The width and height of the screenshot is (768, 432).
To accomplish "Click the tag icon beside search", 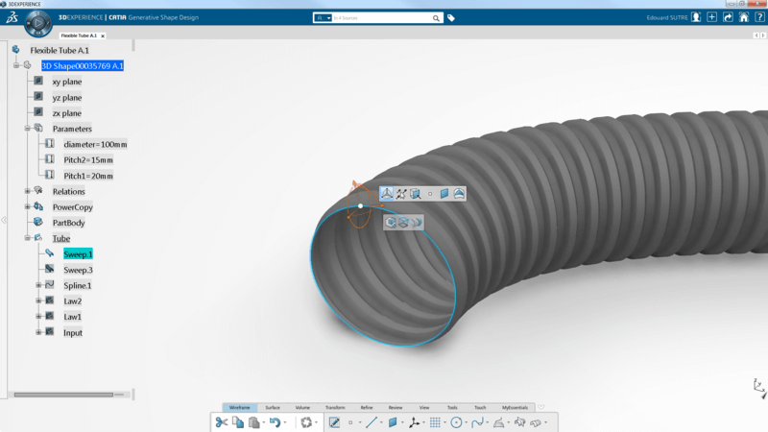I will (451, 18).
